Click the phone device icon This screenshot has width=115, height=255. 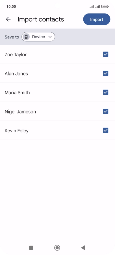[26, 37]
